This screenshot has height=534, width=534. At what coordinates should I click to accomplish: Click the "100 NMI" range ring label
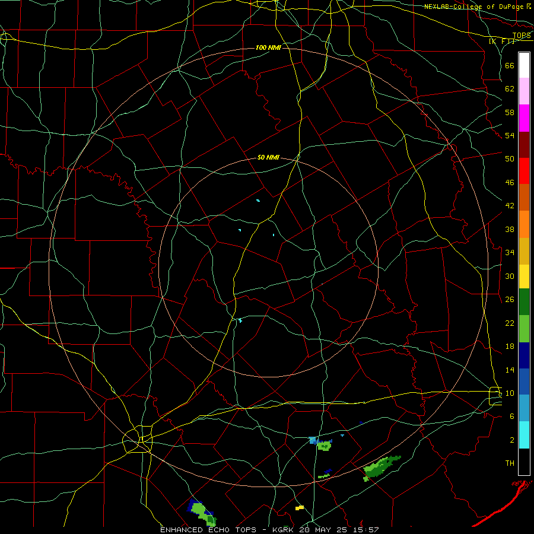[268, 47]
